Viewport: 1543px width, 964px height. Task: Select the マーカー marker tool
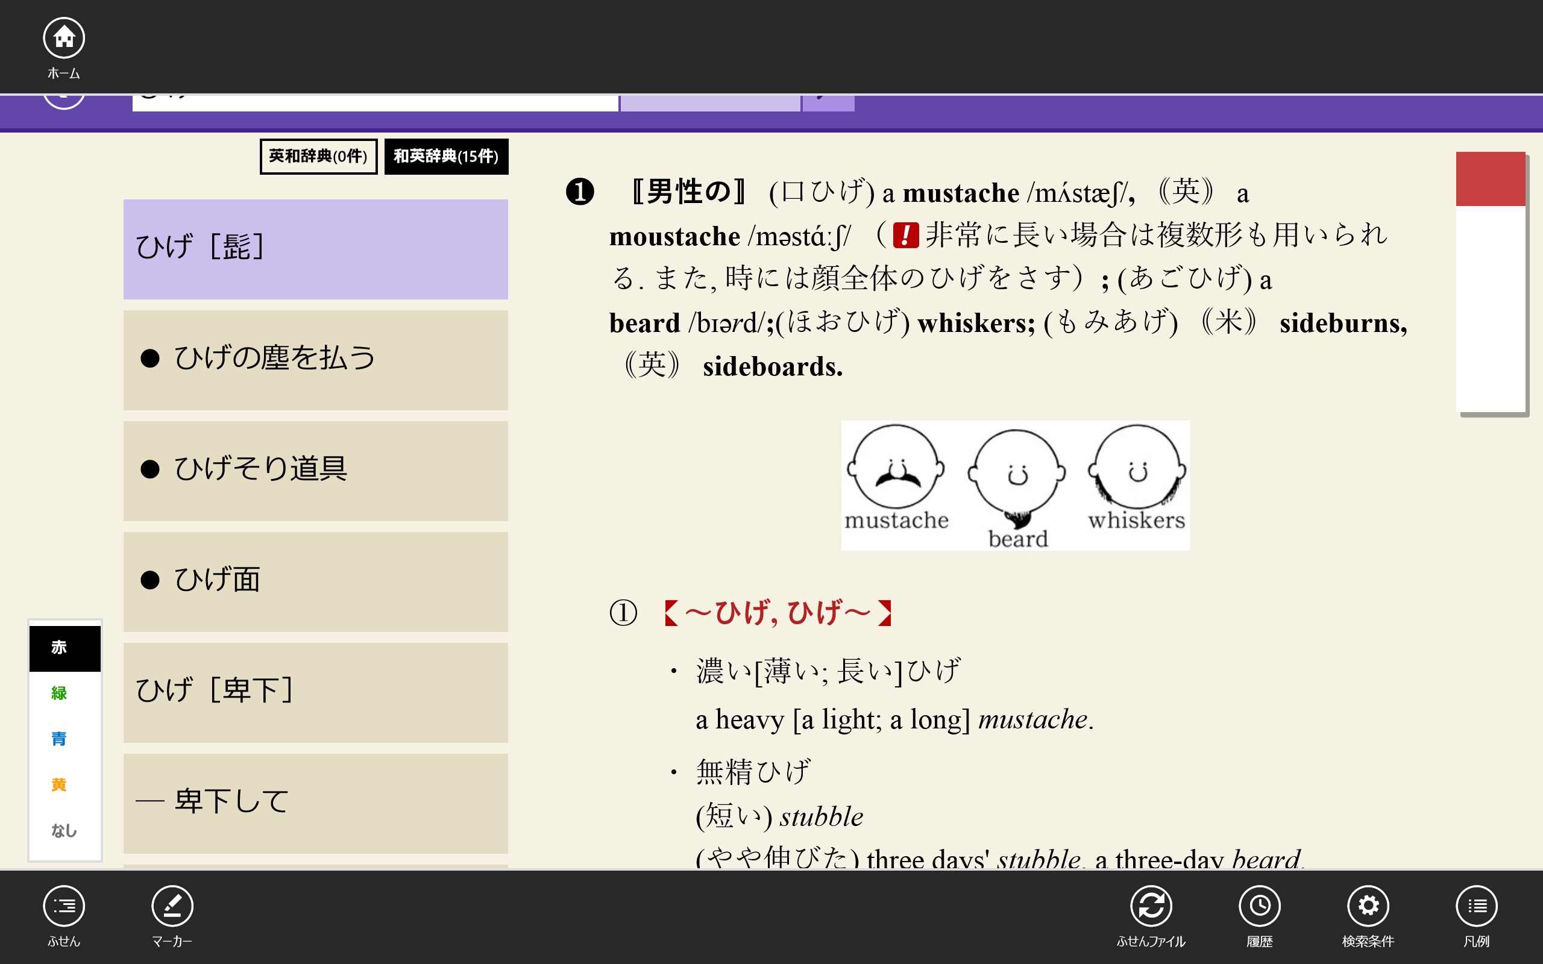(172, 906)
